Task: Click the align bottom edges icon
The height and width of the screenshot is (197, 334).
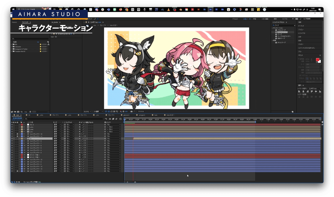Action: 320,92
